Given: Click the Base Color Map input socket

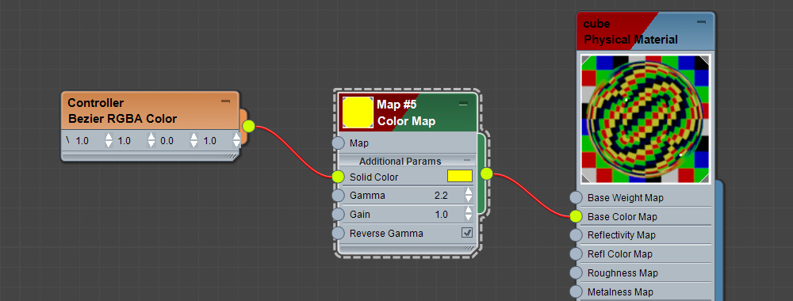Looking at the screenshot, I should click(x=576, y=217).
